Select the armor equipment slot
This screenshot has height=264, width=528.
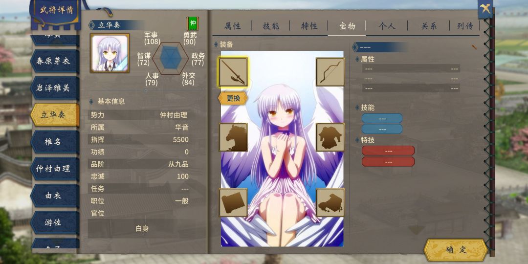pos(330,137)
